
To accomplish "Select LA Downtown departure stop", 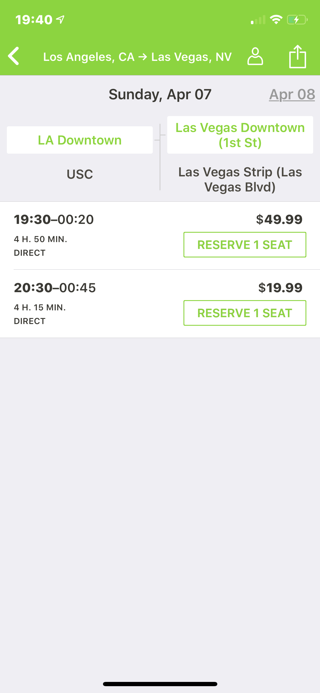I will pyautogui.click(x=80, y=140).
